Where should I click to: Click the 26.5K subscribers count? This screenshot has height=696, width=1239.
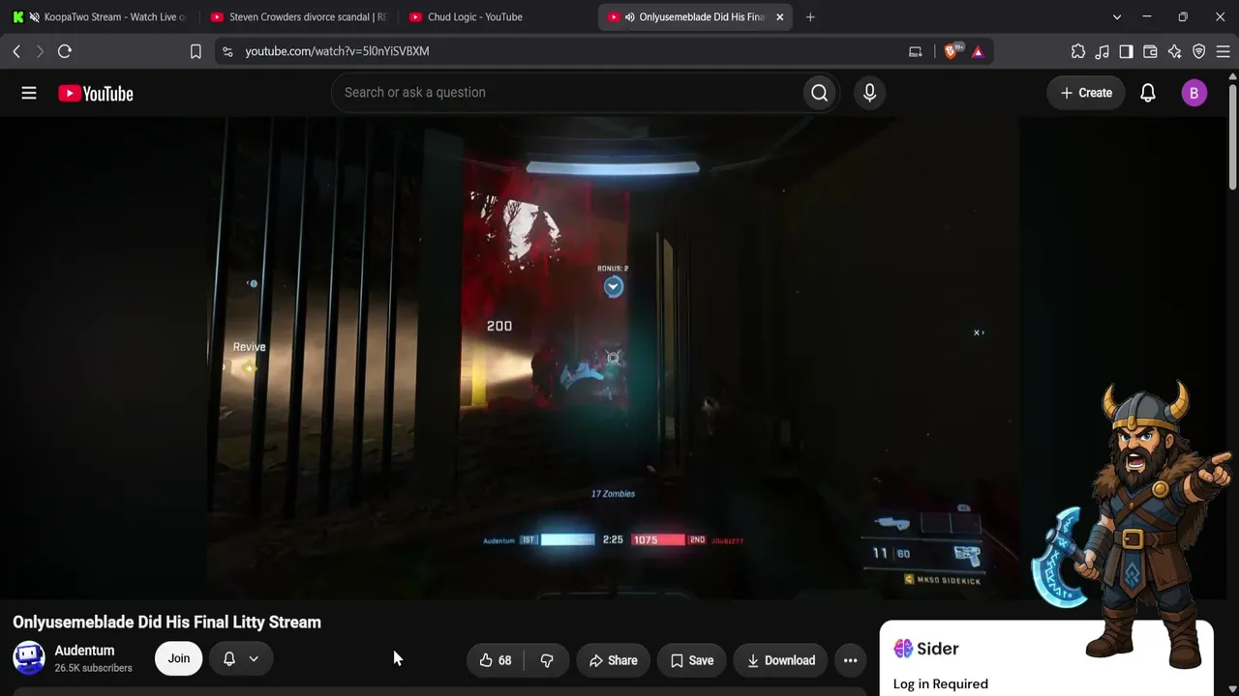pyautogui.click(x=93, y=668)
